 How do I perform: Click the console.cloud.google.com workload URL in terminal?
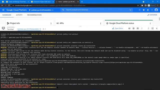click(x=91, y=62)
